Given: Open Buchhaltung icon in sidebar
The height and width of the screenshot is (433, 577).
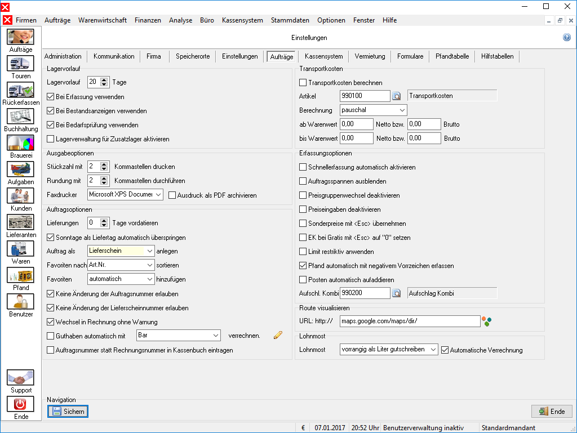Looking at the screenshot, I should pyautogui.click(x=21, y=116).
